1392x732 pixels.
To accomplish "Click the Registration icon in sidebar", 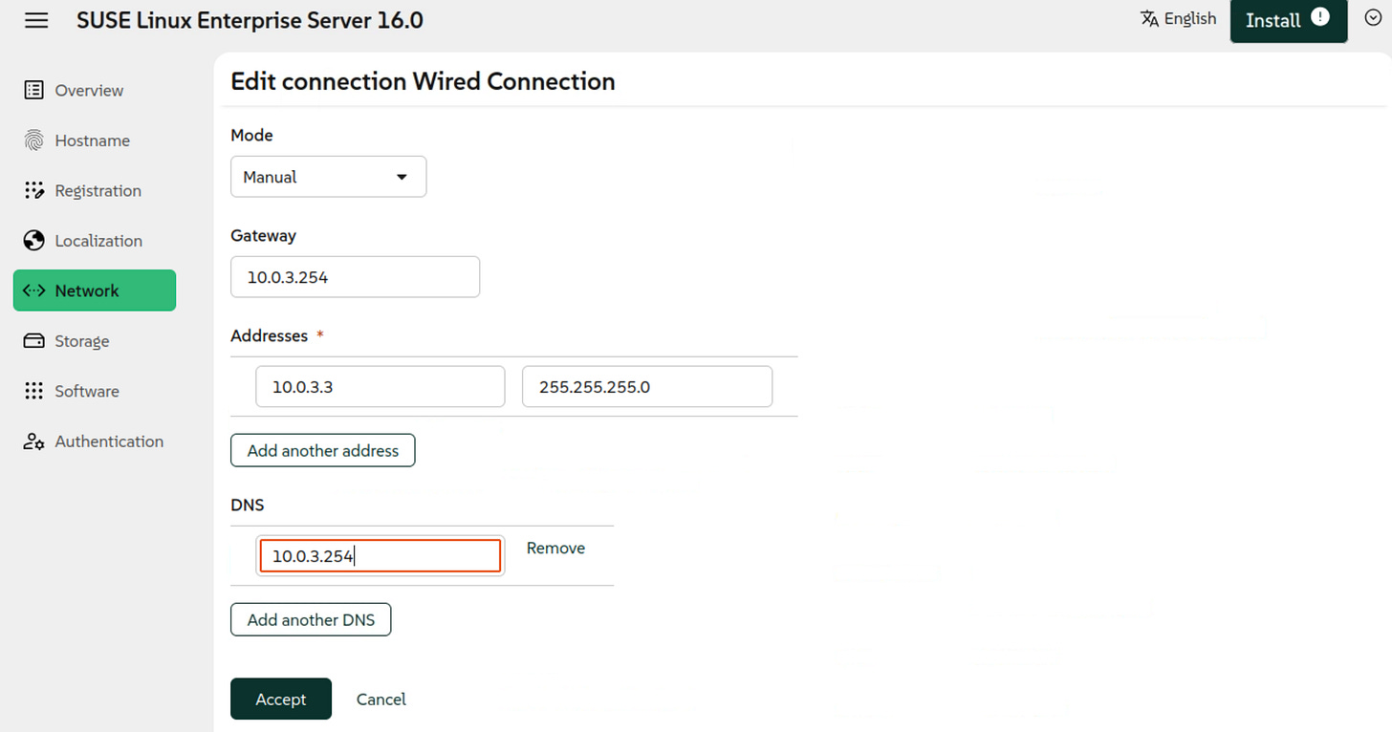I will pos(33,190).
